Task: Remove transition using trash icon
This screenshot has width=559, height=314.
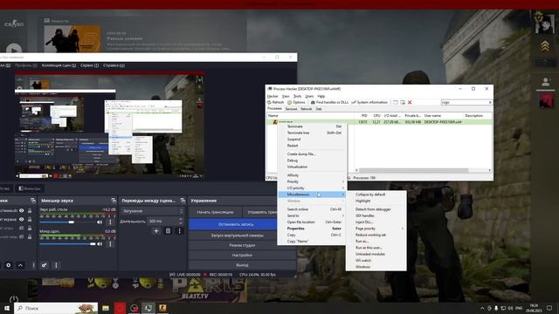Action: [x=168, y=231]
